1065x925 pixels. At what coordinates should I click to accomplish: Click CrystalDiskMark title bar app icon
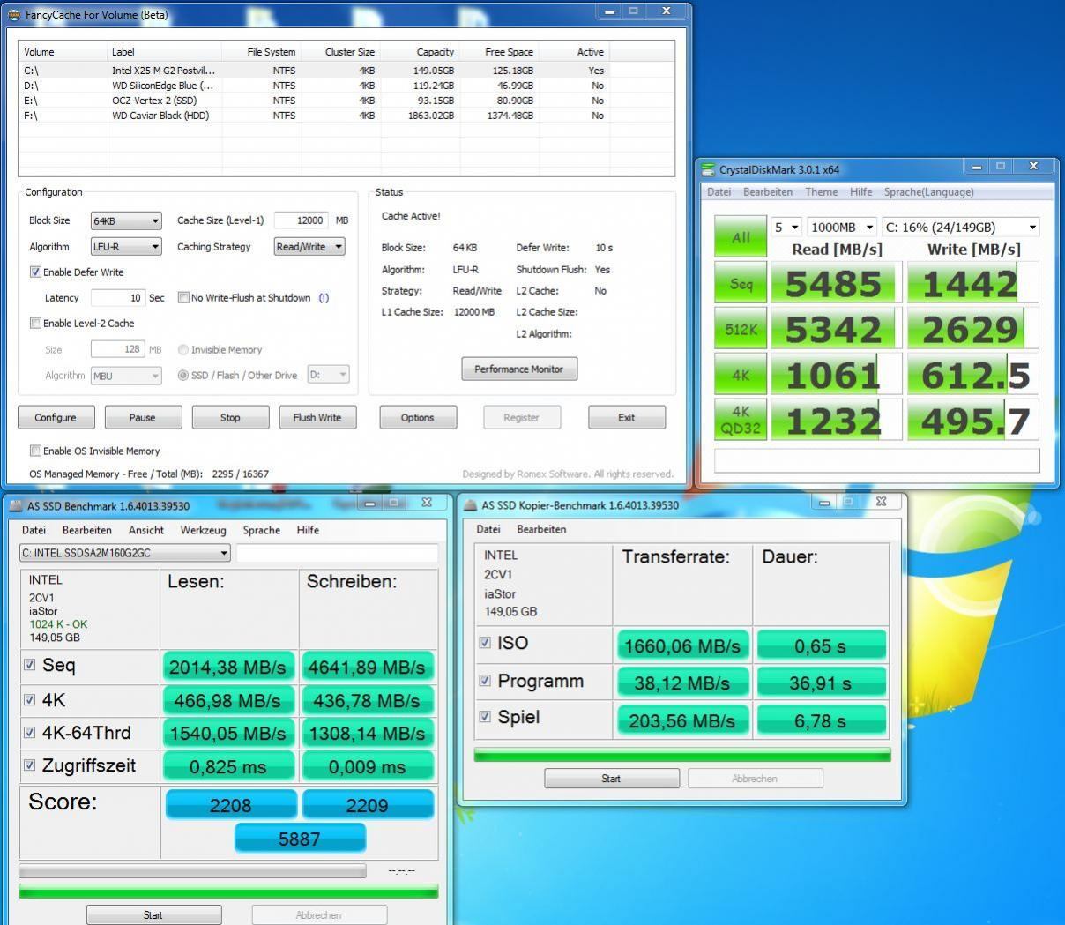tap(708, 169)
